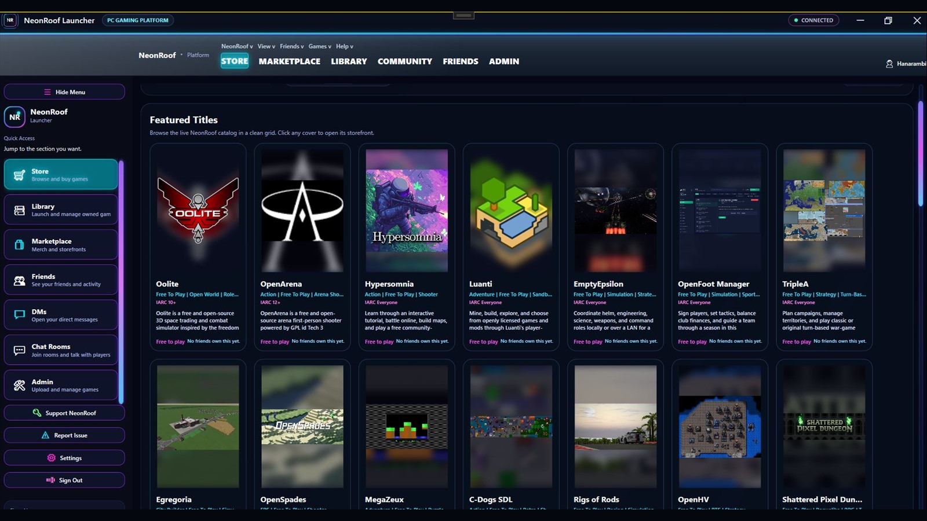Switch to the LIBRARY tab
This screenshot has width=927, height=521.
coord(349,61)
